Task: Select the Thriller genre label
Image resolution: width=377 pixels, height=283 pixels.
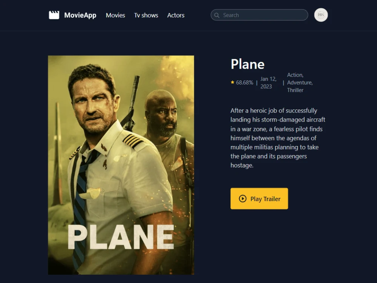Action: [x=295, y=90]
